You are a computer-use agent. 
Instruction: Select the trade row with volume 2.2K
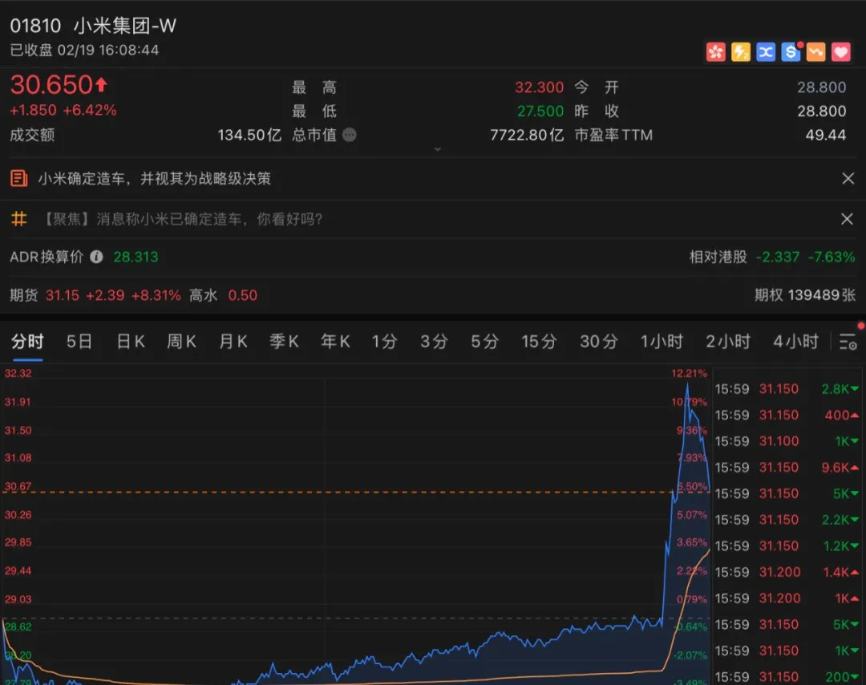(x=787, y=520)
